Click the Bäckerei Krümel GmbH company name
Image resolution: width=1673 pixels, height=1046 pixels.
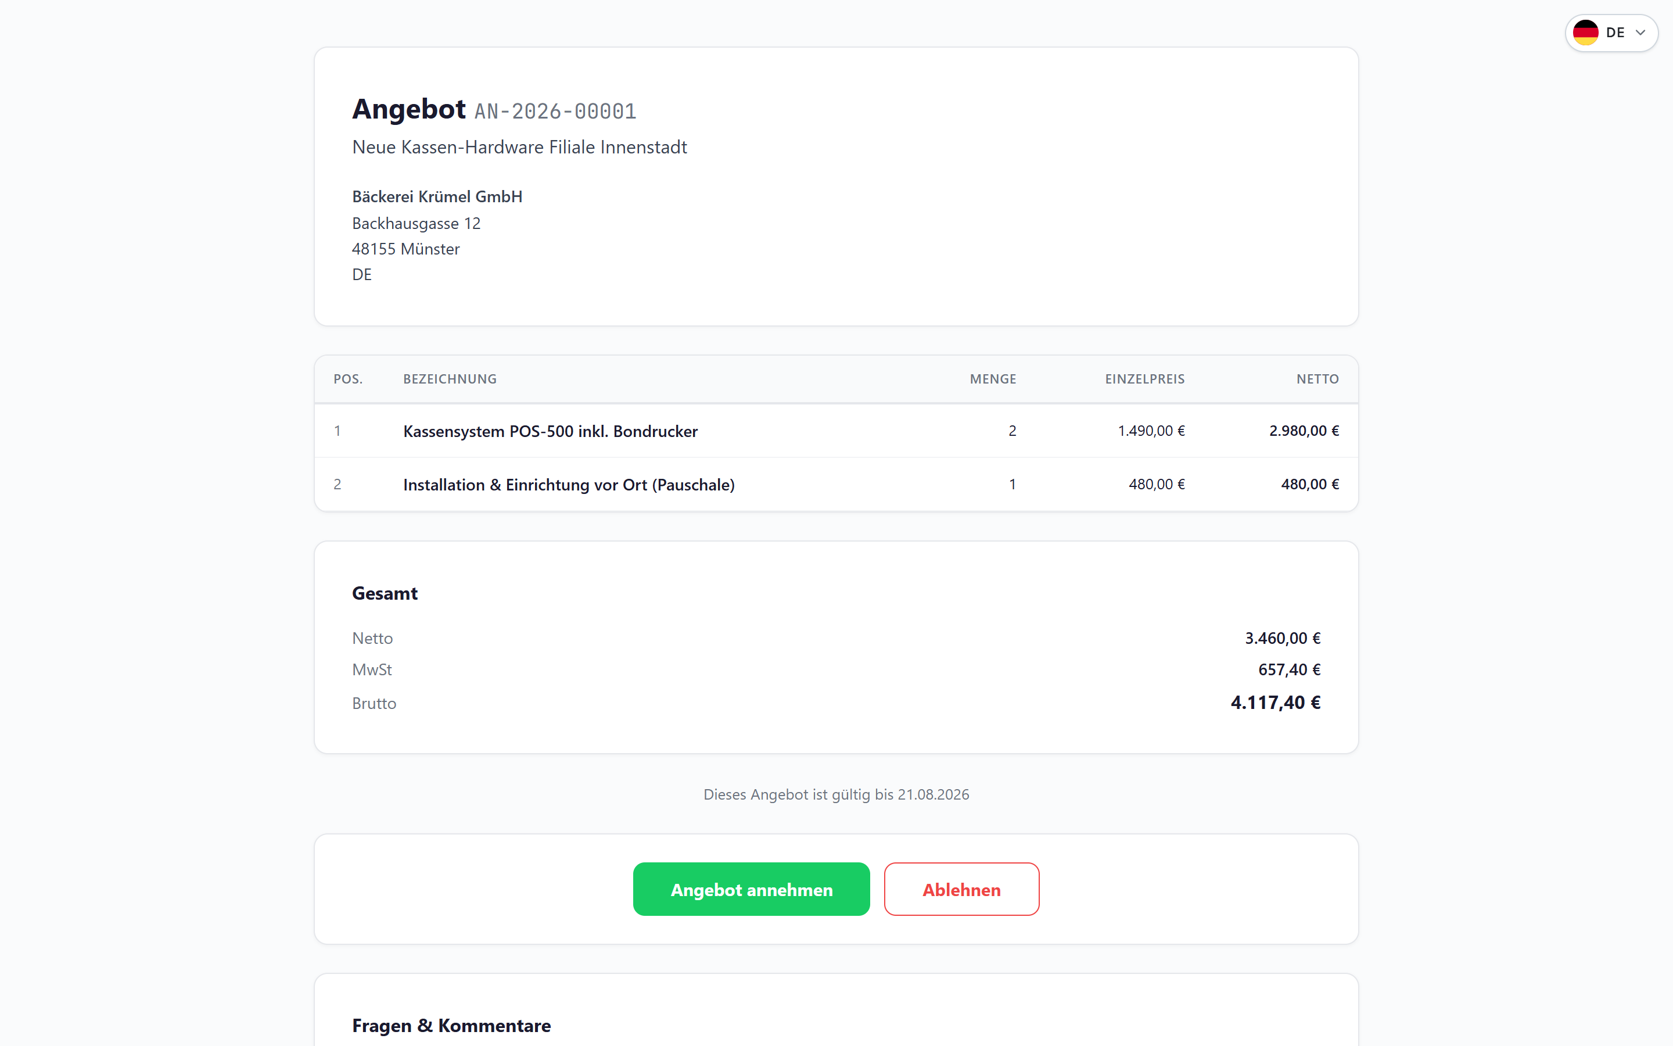[x=437, y=196]
